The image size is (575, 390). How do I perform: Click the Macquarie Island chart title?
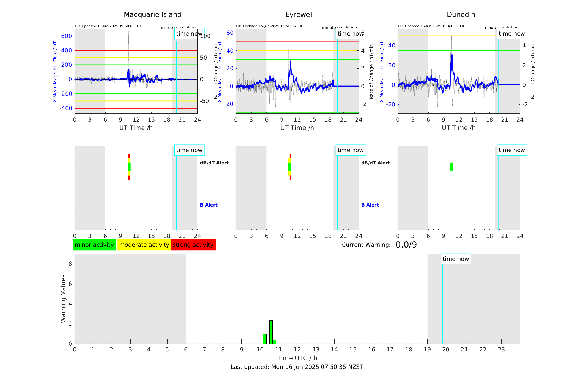pyautogui.click(x=152, y=15)
